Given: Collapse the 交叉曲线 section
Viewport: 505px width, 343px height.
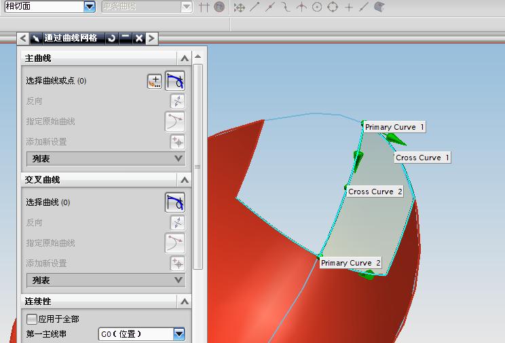Looking at the screenshot, I should pos(184,180).
